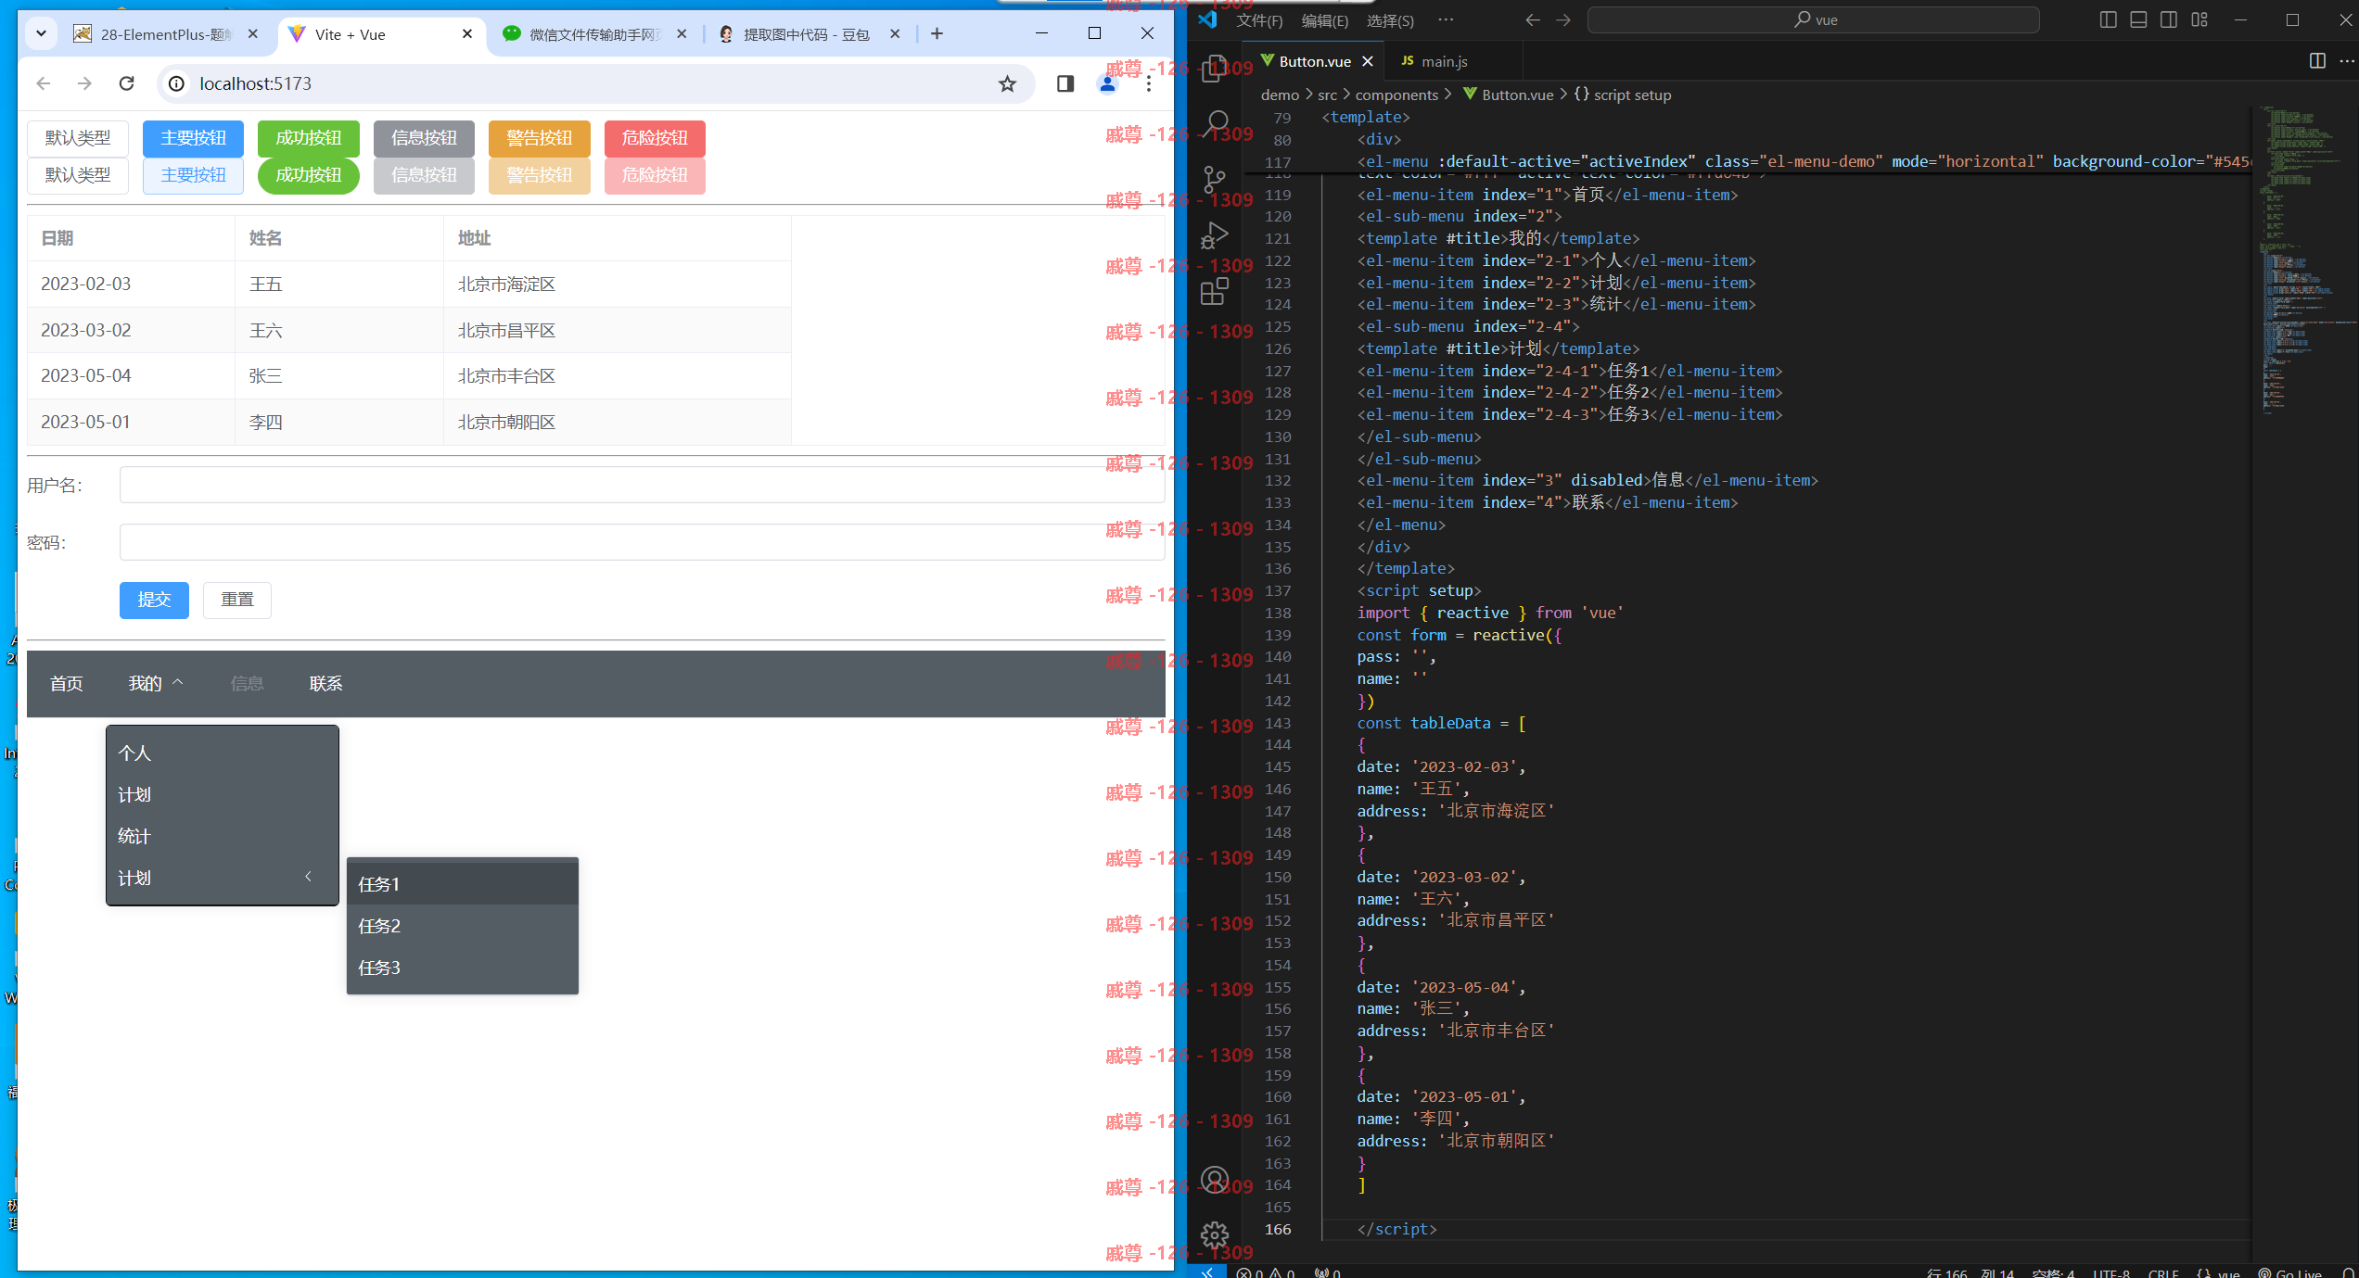
Task: View site information for localhost:5173
Action: click(176, 83)
